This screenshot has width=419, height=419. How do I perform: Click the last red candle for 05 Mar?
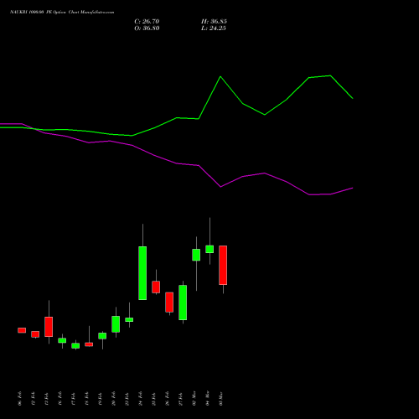(x=223, y=266)
